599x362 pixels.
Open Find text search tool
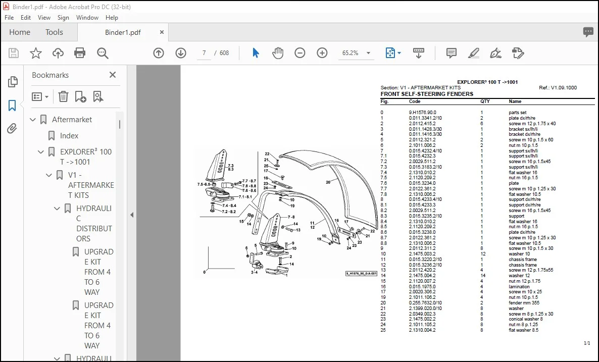(x=103, y=53)
